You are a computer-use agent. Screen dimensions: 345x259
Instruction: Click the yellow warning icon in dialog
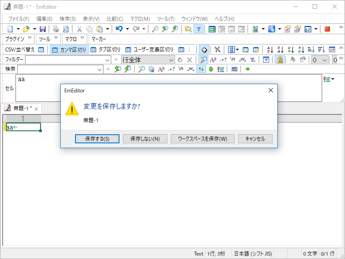pos(72,109)
